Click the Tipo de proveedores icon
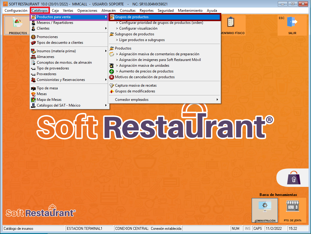311x234 pixels. coord(33,68)
